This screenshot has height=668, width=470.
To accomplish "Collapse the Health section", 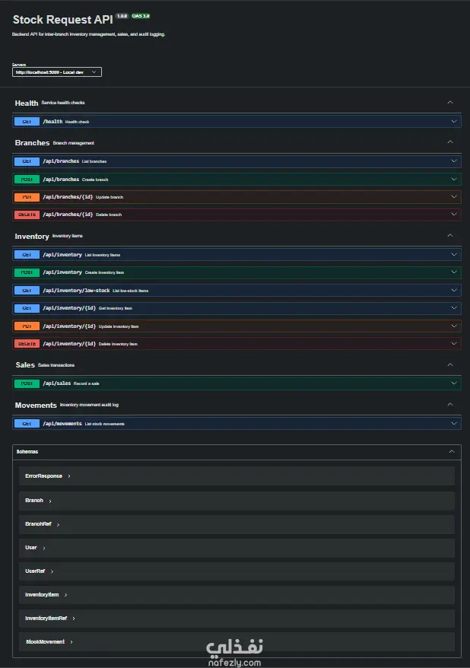I will (450, 103).
